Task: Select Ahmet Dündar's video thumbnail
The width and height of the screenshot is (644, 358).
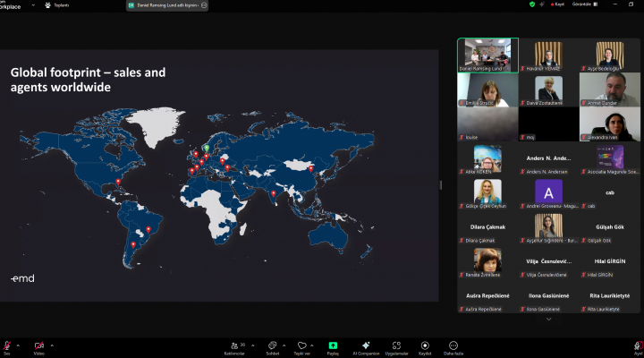Action: pyautogui.click(x=610, y=88)
